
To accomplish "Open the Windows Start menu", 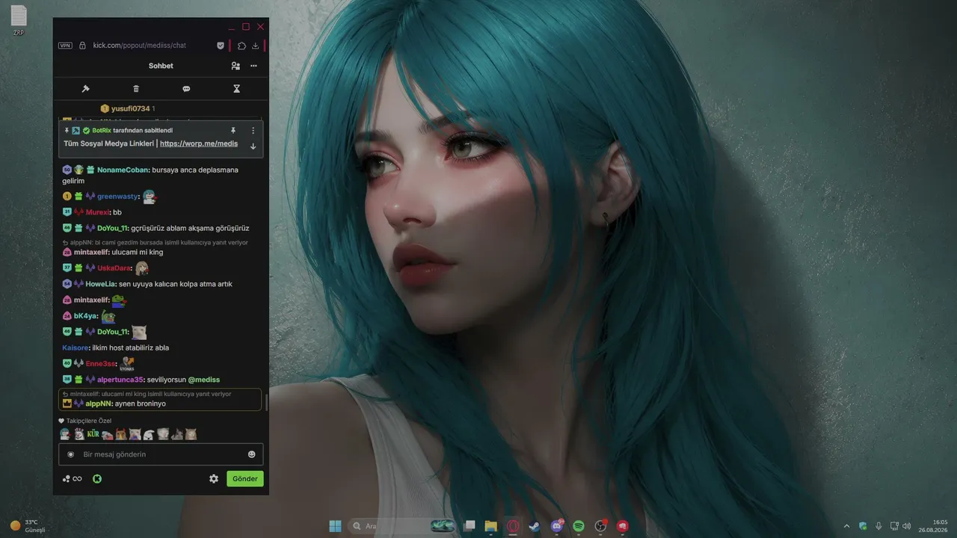I will [x=335, y=526].
